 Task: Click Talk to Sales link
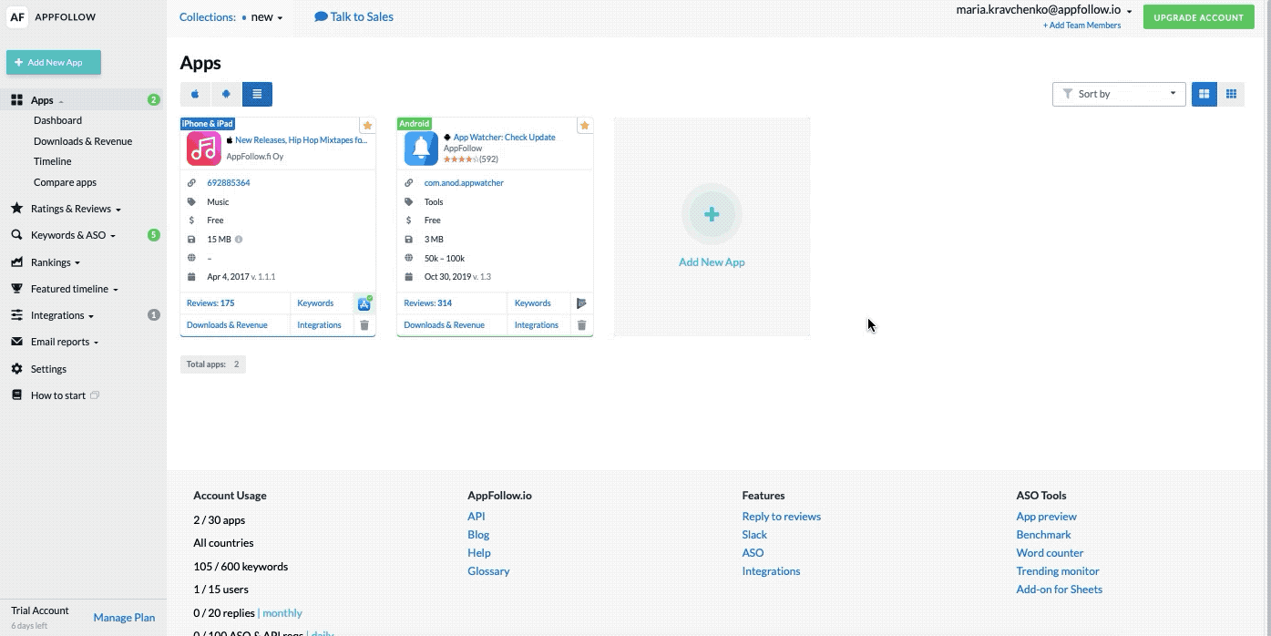point(354,16)
